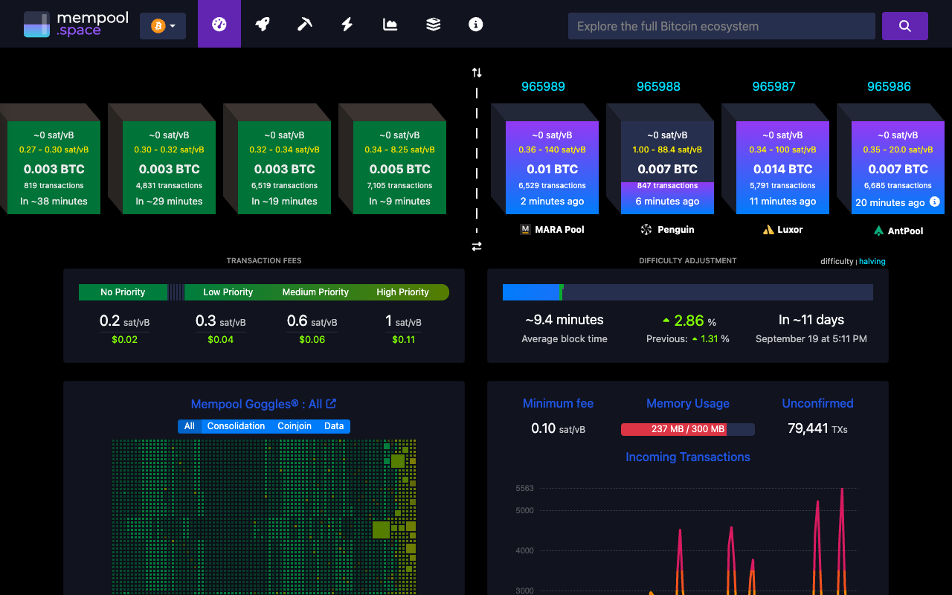Expand the Bitcoin network dropdown
Viewport: 952px width, 595px height.
(x=163, y=26)
